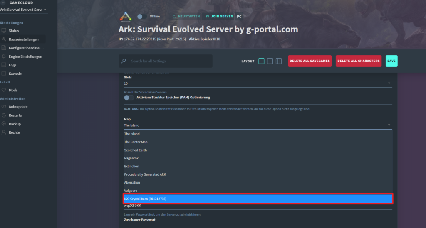Viewport: 426px width, 228px height.
Task: Select the single-column layout icon
Action: (261, 61)
